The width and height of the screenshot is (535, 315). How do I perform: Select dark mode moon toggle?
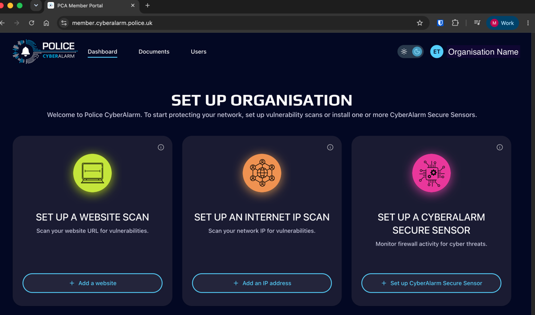[416, 52]
